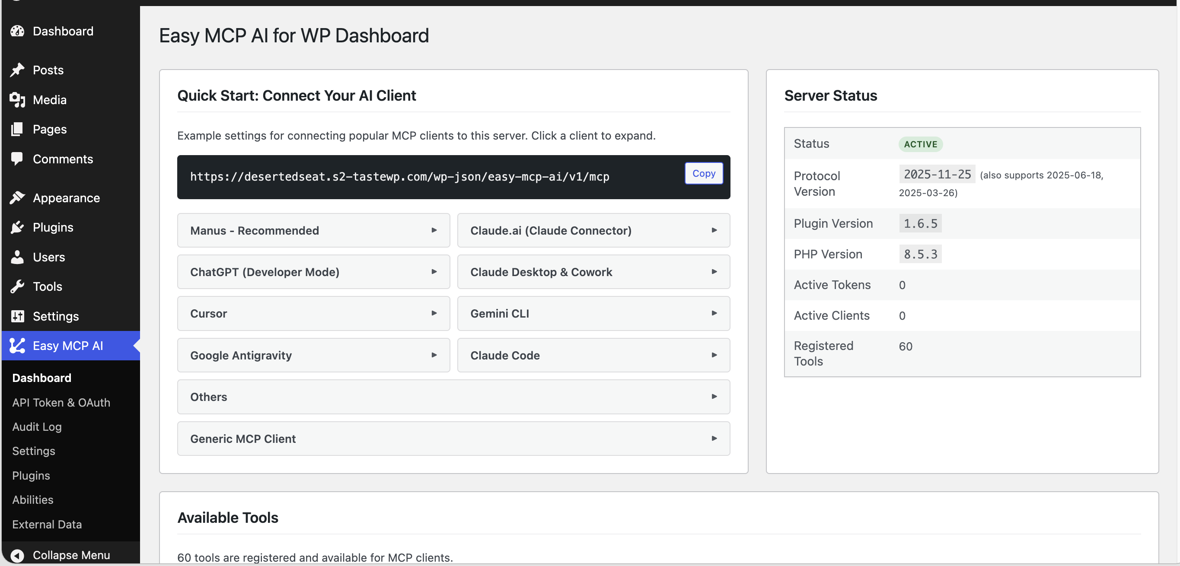Viewport: 1180px width, 566px height.
Task: Click the Active Tokens label
Action: click(x=832, y=285)
